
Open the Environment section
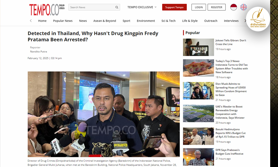146,21
